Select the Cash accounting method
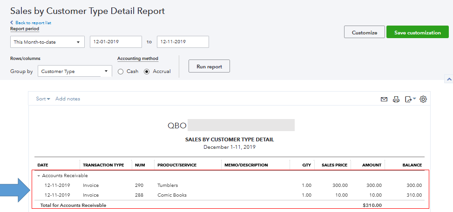Screen dimensions: 453x212 pos(121,72)
